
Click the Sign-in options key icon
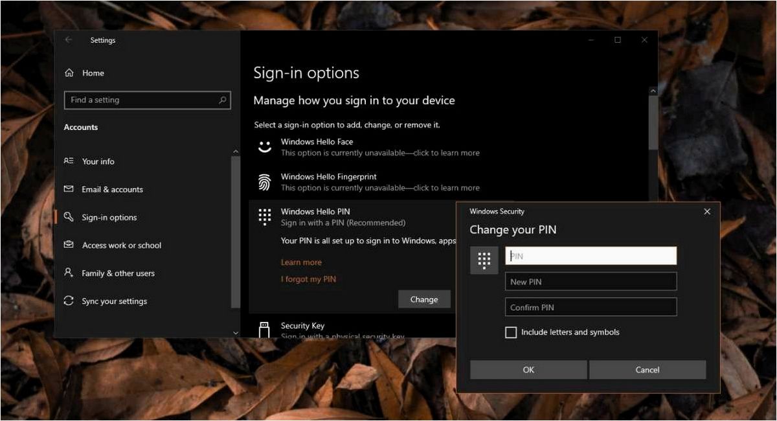pos(69,217)
